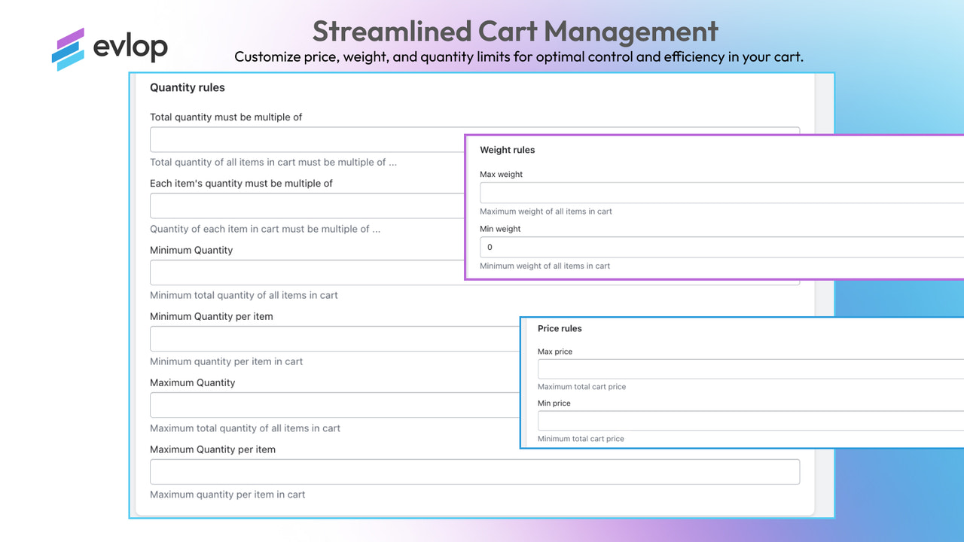Click the 'Maximum total quantity of all items' caption
The width and height of the screenshot is (964, 542).
(x=245, y=428)
